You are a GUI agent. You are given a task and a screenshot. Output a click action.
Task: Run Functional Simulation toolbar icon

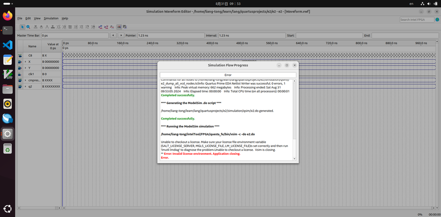point(100,27)
